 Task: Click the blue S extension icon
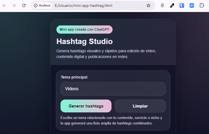tap(192, 5)
